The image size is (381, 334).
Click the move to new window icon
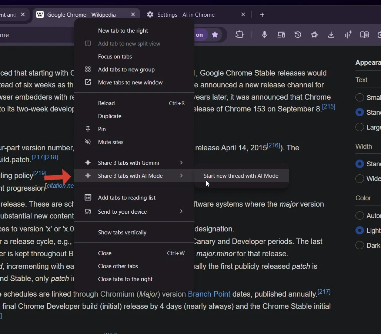pos(88,82)
